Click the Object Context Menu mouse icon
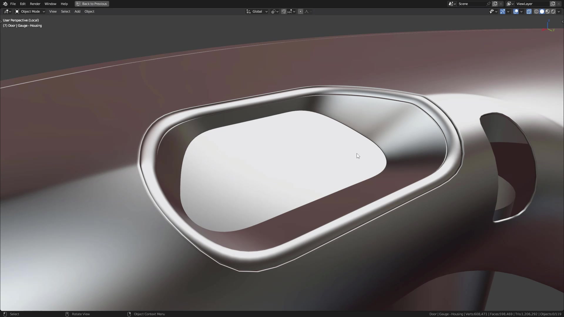564x317 pixels. click(129, 314)
